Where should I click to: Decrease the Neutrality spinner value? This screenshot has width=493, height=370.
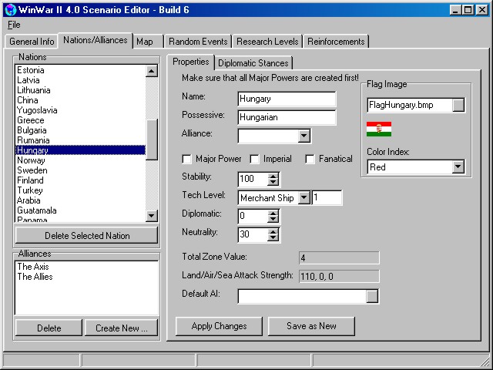coord(273,237)
